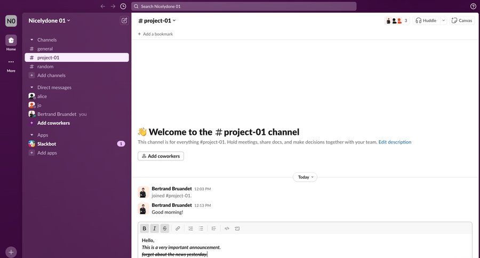Open the Home sidebar icon
The height and width of the screenshot is (258, 480).
click(11, 40)
